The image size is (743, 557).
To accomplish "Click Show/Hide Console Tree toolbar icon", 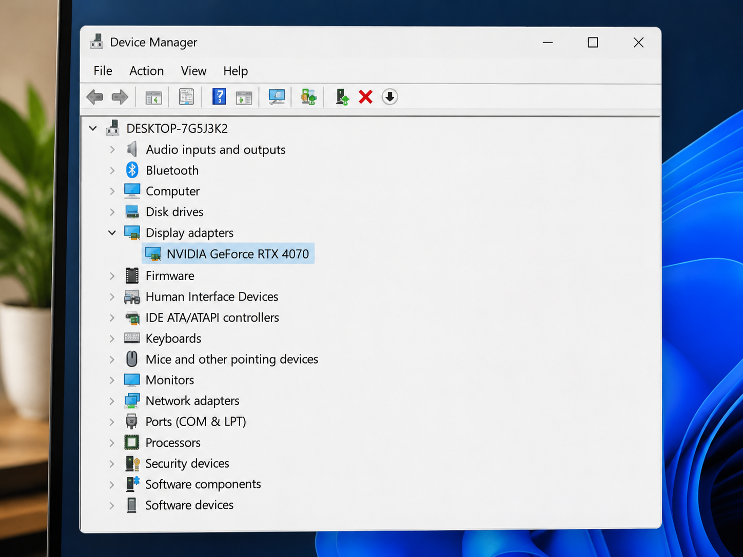I will 153,97.
